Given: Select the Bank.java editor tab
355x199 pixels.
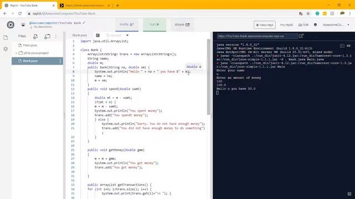Looking at the screenshot, I should 80,35.
